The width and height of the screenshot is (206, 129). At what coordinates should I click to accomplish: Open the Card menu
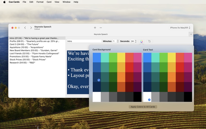[49, 2]
